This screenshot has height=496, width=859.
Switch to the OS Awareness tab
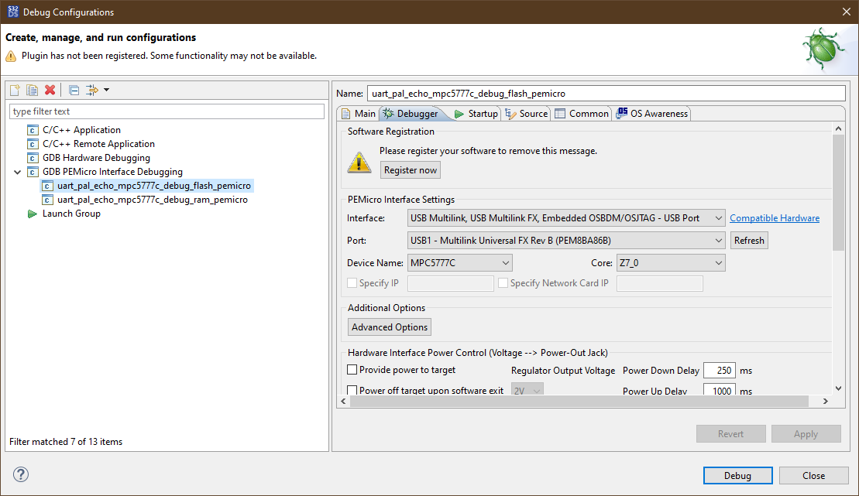pos(651,114)
